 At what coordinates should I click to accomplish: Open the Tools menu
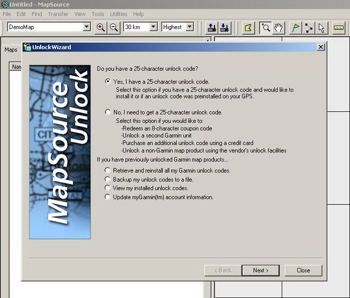(x=98, y=14)
